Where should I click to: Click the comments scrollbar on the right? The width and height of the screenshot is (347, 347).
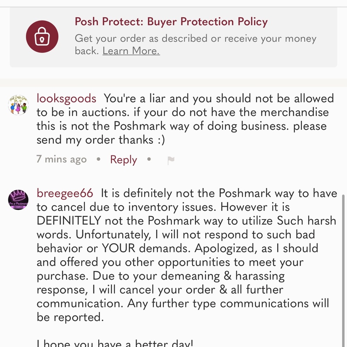coord(343,270)
